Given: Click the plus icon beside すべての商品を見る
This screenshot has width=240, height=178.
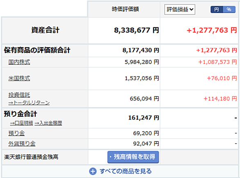Looking at the screenshot, I should click(93, 171).
